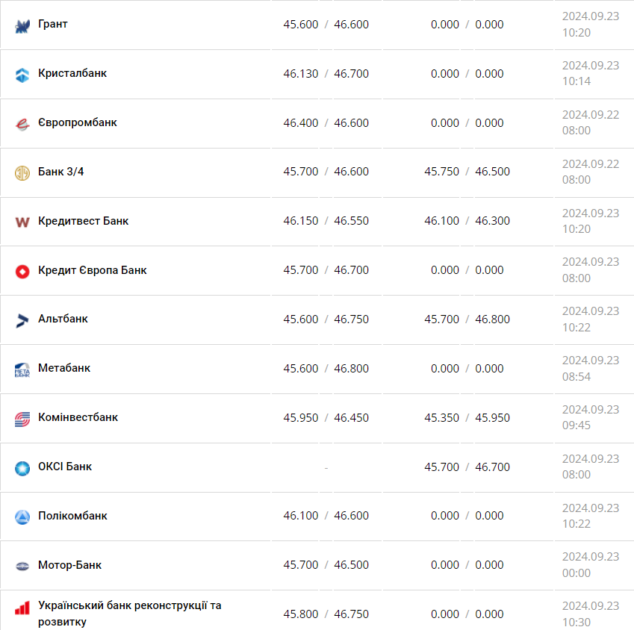
Task: Click Мотор-Банк rate 45.700 / 46.500
Action: pyautogui.click(x=326, y=565)
